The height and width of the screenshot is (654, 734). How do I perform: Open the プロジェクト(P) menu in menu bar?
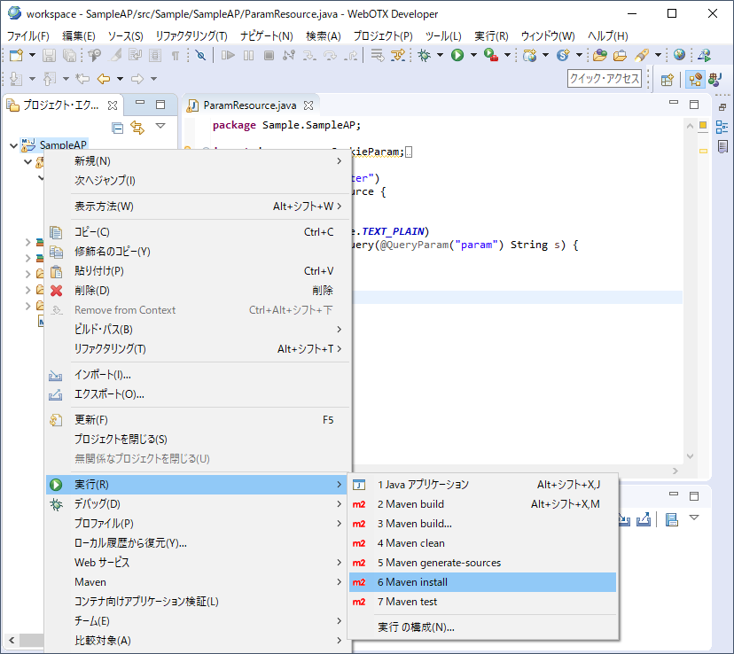point(382,35)
